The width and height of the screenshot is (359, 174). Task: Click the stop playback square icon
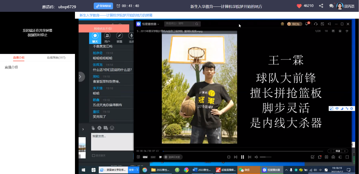pos(229,157)
